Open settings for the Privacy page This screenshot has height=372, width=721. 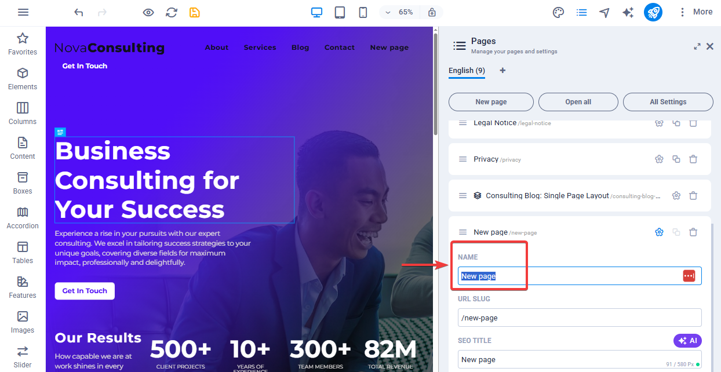tap(659, 159)
